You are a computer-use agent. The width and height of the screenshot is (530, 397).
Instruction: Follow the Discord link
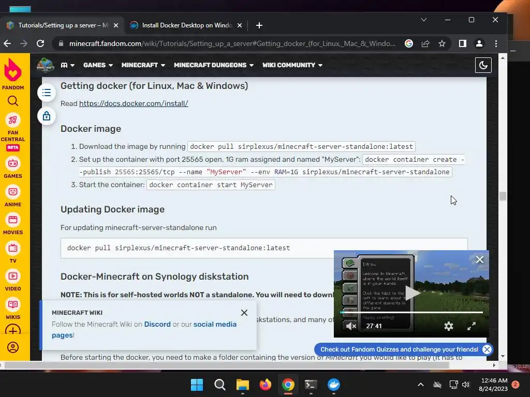click(x=157, y=324)
